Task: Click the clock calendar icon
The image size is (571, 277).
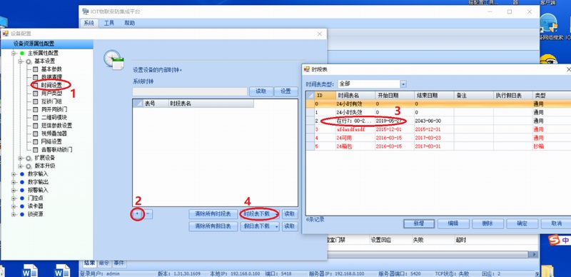Action: coord(113,59)
